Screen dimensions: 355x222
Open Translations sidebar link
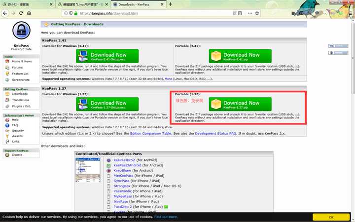coord(21,100)
